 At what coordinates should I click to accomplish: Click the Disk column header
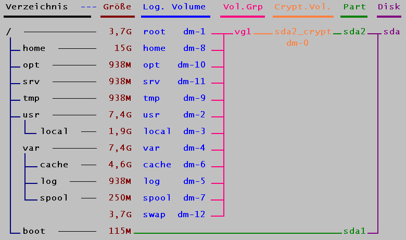click(389, 7)
